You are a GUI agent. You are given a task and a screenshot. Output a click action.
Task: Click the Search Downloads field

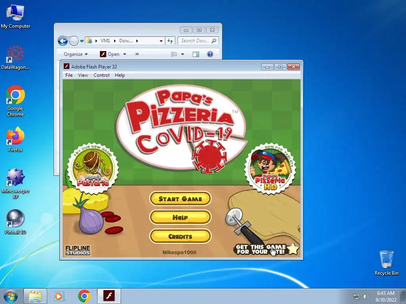pyautogui.click(x=198, y=41)
